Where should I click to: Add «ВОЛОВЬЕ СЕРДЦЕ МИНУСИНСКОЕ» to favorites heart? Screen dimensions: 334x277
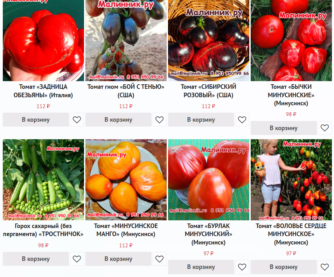click(x=325, y=267)
